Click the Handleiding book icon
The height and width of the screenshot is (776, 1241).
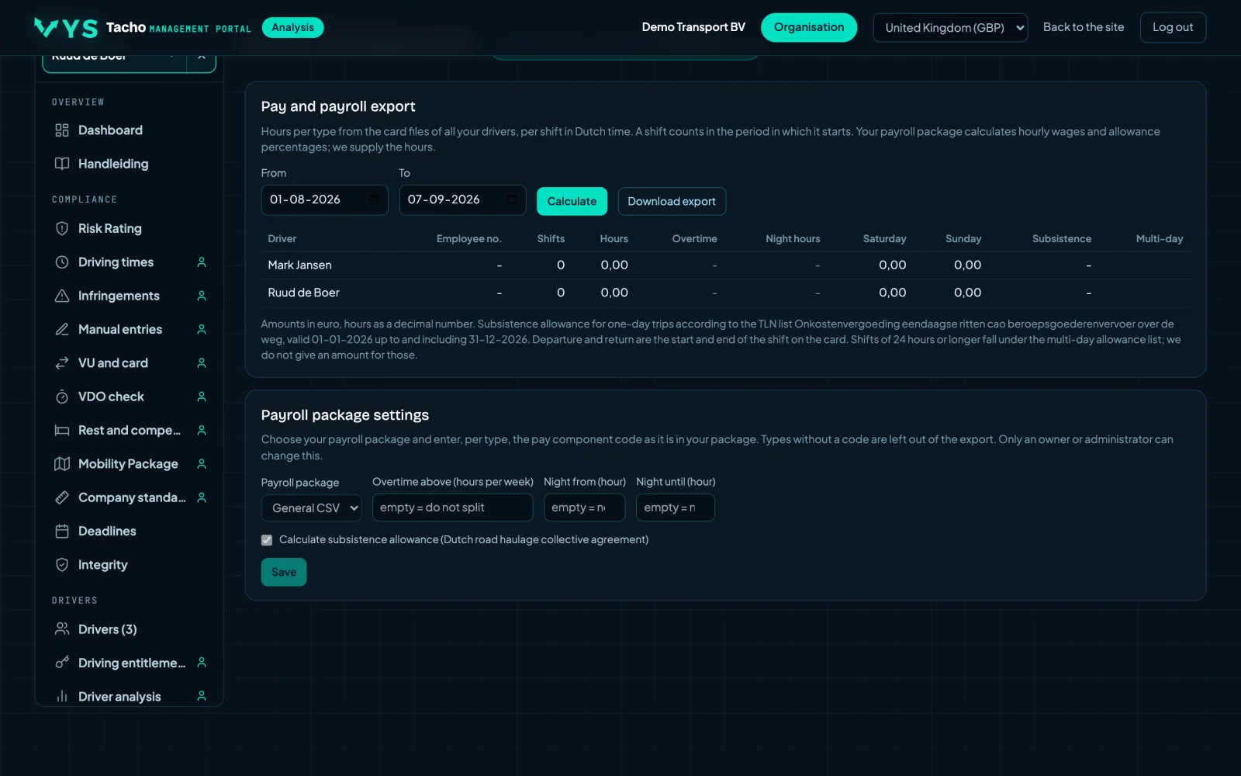click(x=62, y=164)
